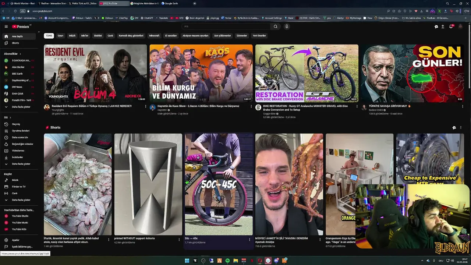471x265 pixels.
Task: Open the BBC Earth subscription channel
Action: pyautogui.click(x=20, y=74)
